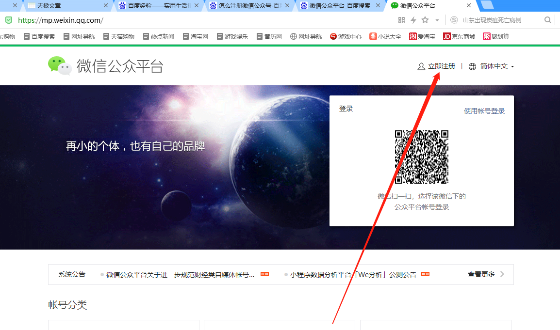Screen dimensions: 560x330
Task: Click the lightning speed-mode icon
Action: pos(413,20)
